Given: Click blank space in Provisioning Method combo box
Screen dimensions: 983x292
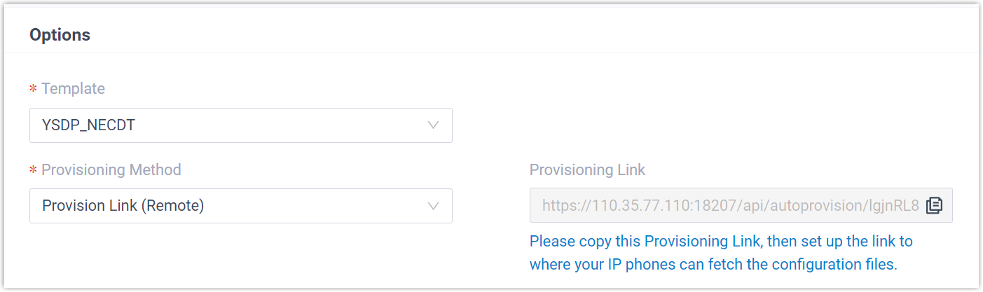Looking at the screenshot, I should pyautogui.click(x=315, y=206).
